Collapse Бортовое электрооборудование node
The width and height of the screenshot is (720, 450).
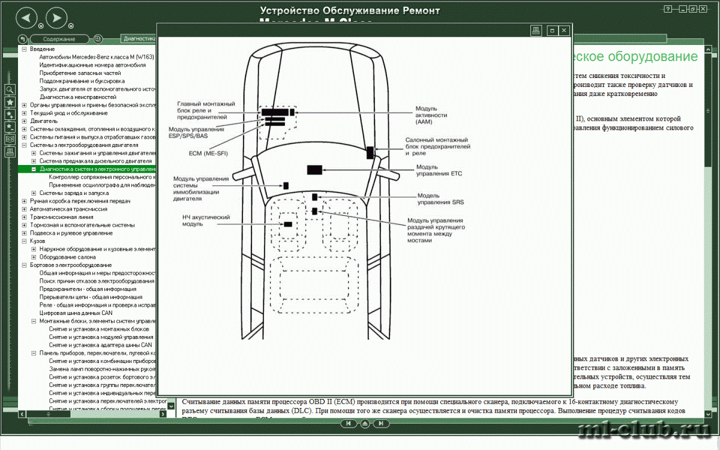click(x=24, y=265)
